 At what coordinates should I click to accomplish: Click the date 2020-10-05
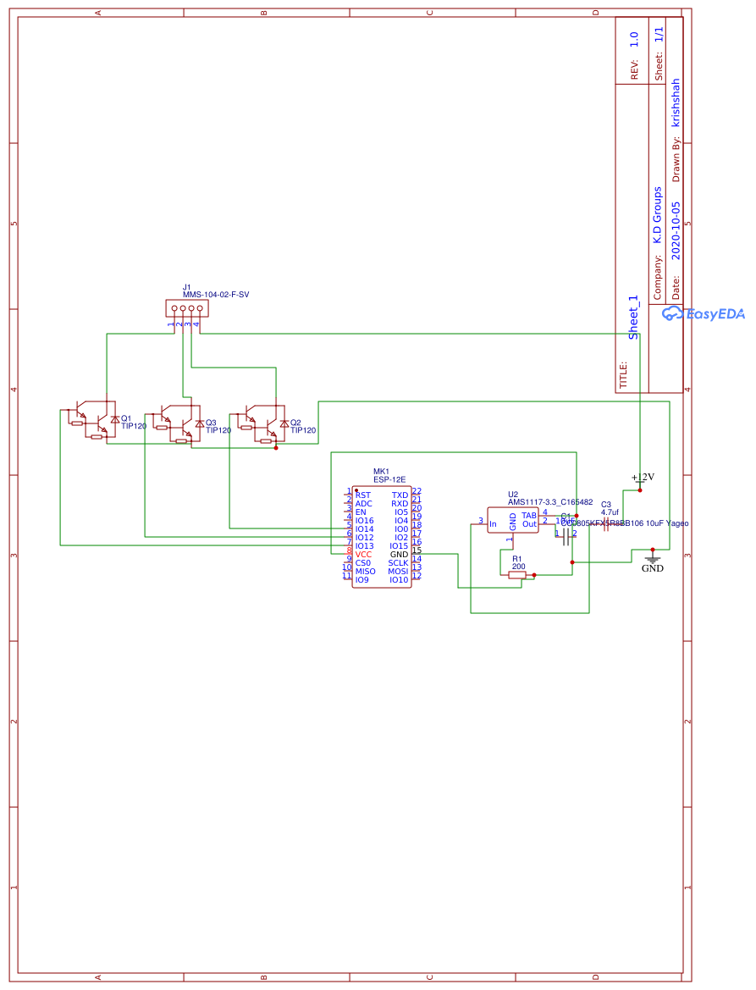[676, 230]
